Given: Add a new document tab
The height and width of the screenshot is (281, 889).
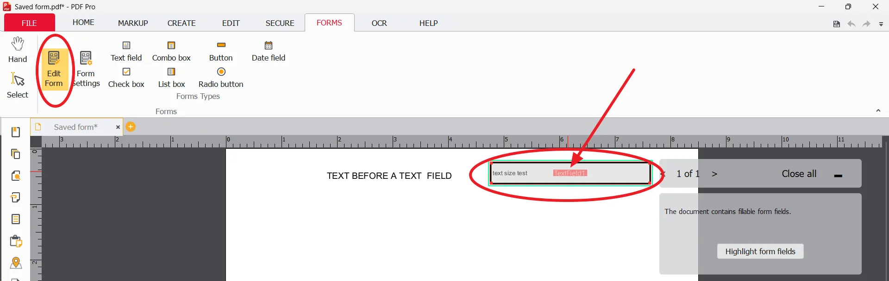Looking at the screenshot, I should (x=131, y=127).
